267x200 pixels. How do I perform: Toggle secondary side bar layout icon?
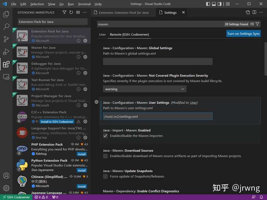[x=220, y=4]
